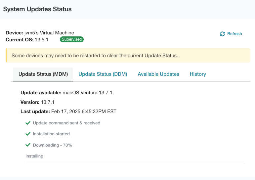Open the History tab
Screen dimensions: 255x180
click(198, 74)
